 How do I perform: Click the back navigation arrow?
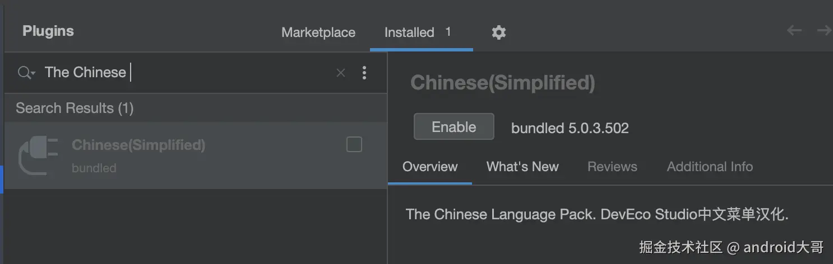point(794,31)
